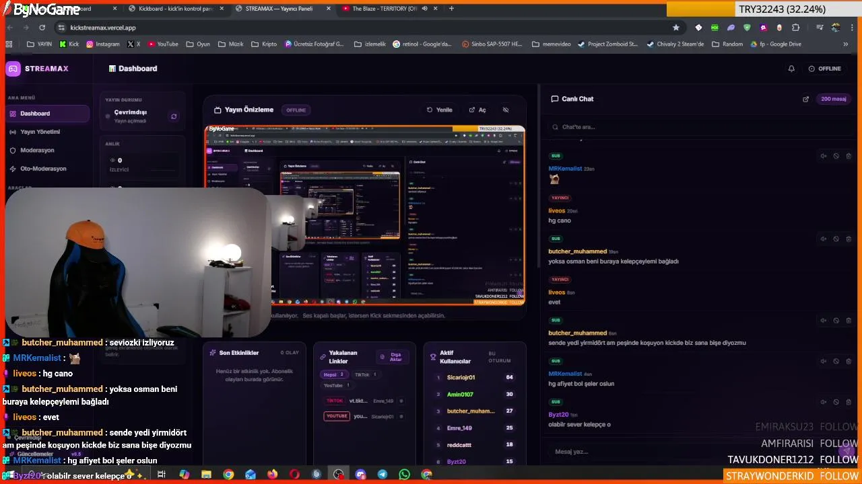Viewport: 862px width, 484px height.
Task: Delete Byzt20's olabilr sever message
Action: (x=849, y=402)
